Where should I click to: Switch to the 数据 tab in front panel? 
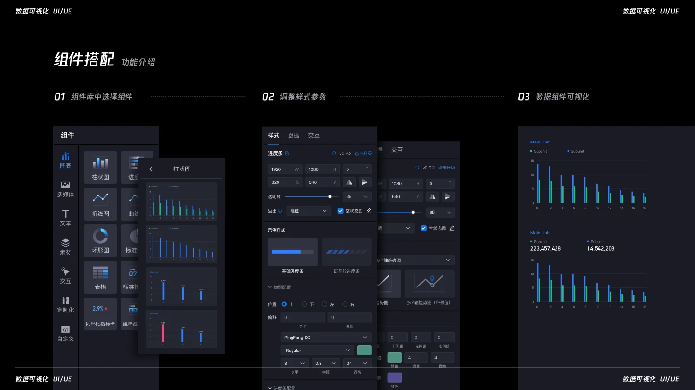tap(294, 135)
